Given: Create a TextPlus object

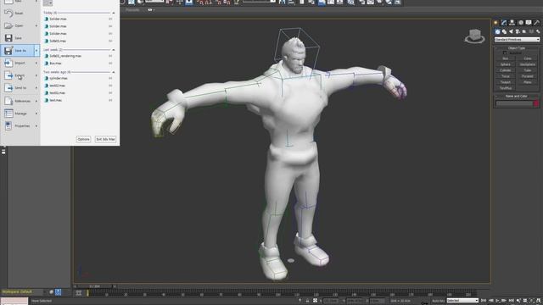Looking at the screenshot, I should pyautogui.click(x=506, y=88).
